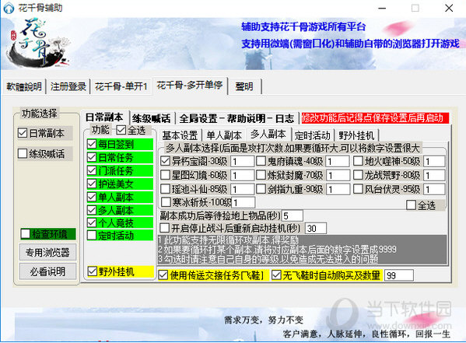Enable 剑指九重-90级 dungeon
Screen dimensions: 466x343
coord(261,188)
